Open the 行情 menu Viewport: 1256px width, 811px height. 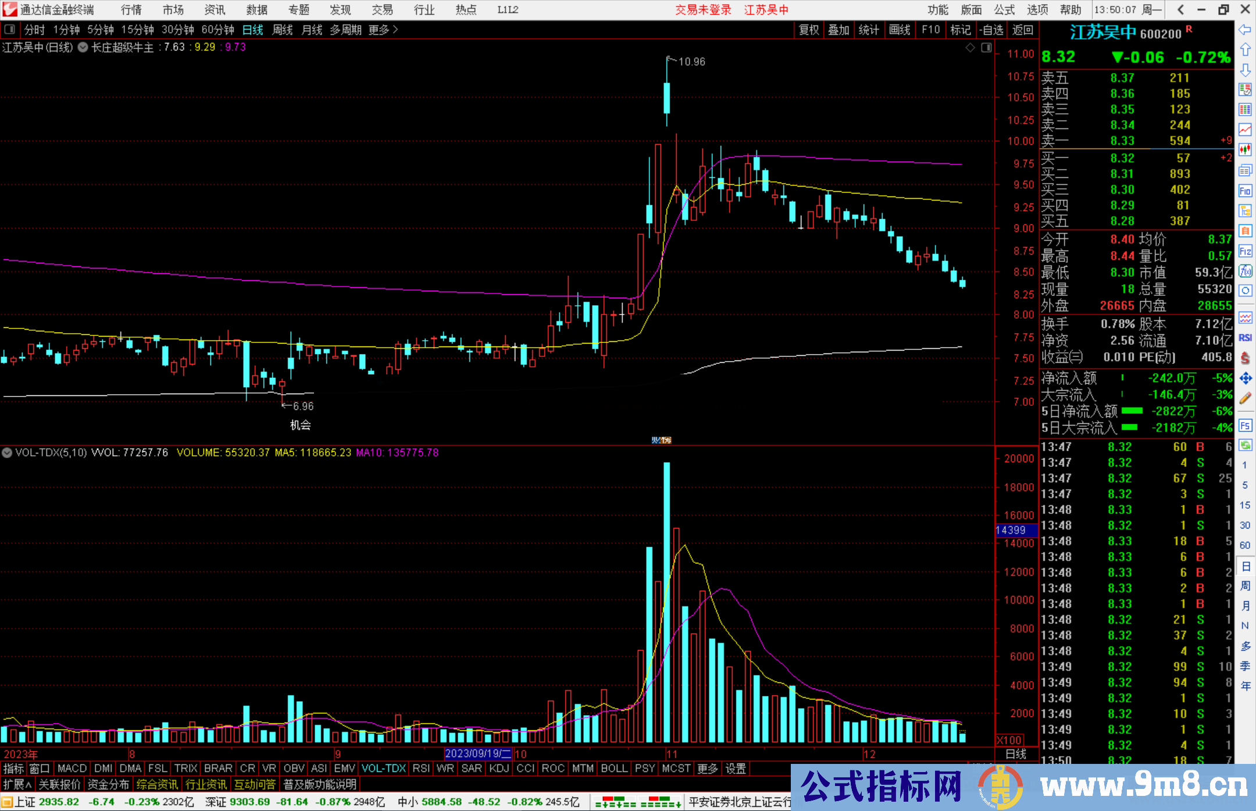(x=131, y=10)
